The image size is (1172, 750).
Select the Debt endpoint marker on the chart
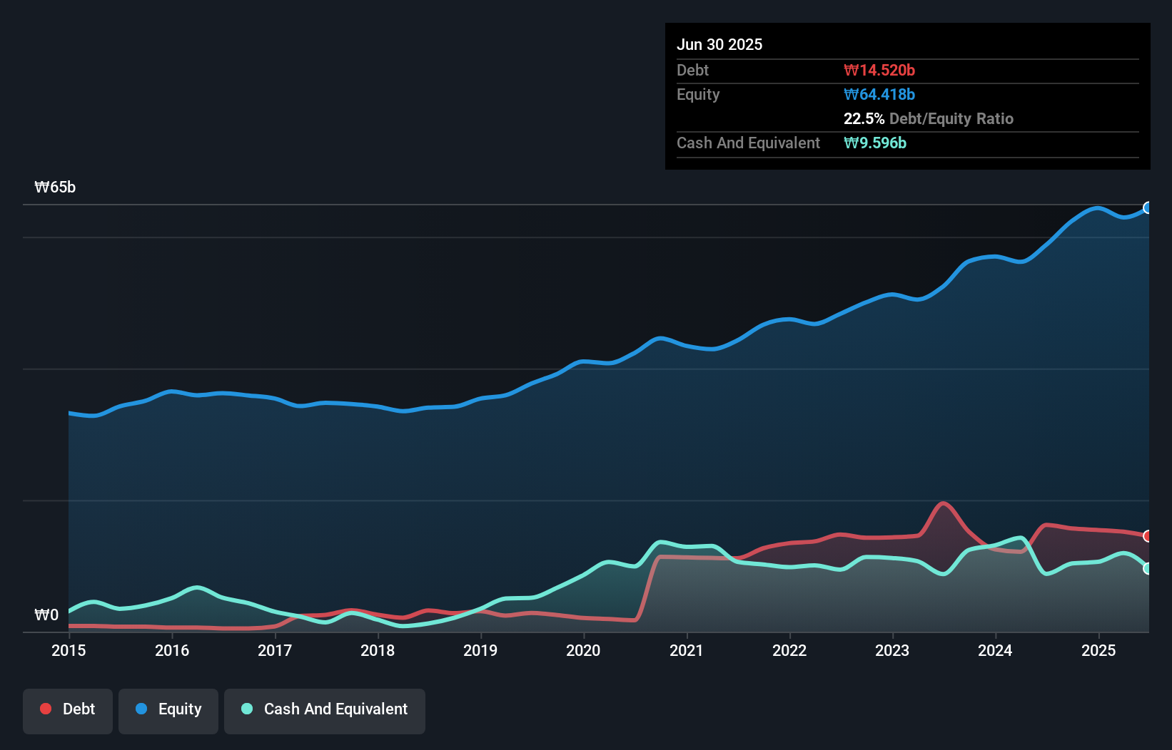[1149, 535]
